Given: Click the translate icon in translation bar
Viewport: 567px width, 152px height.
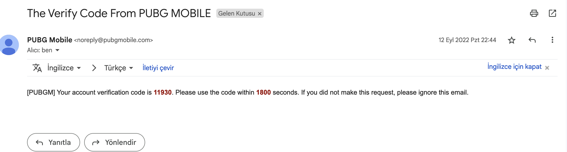Looking at the screenshot, I should [37, 68].
